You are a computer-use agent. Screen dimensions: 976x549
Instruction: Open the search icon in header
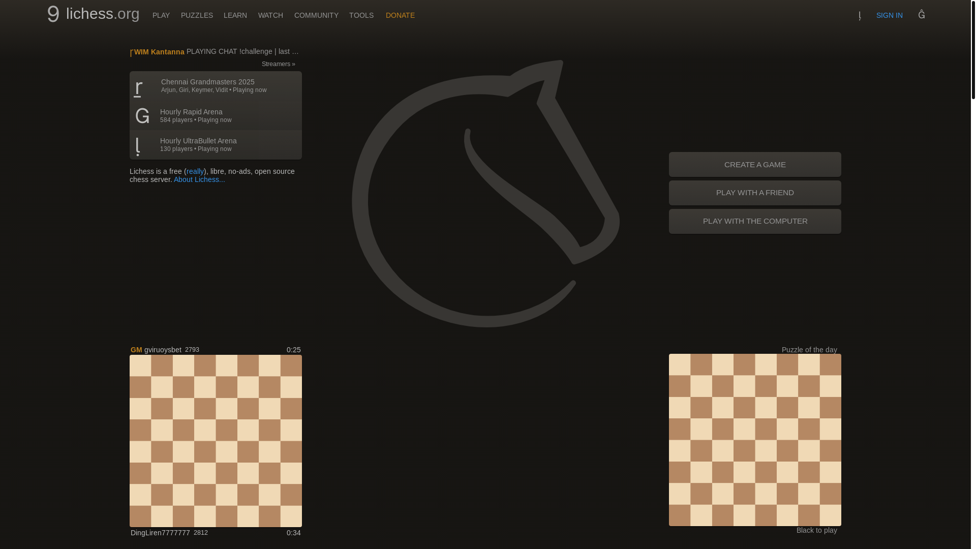pyautogui.click(x=860, y=15)
